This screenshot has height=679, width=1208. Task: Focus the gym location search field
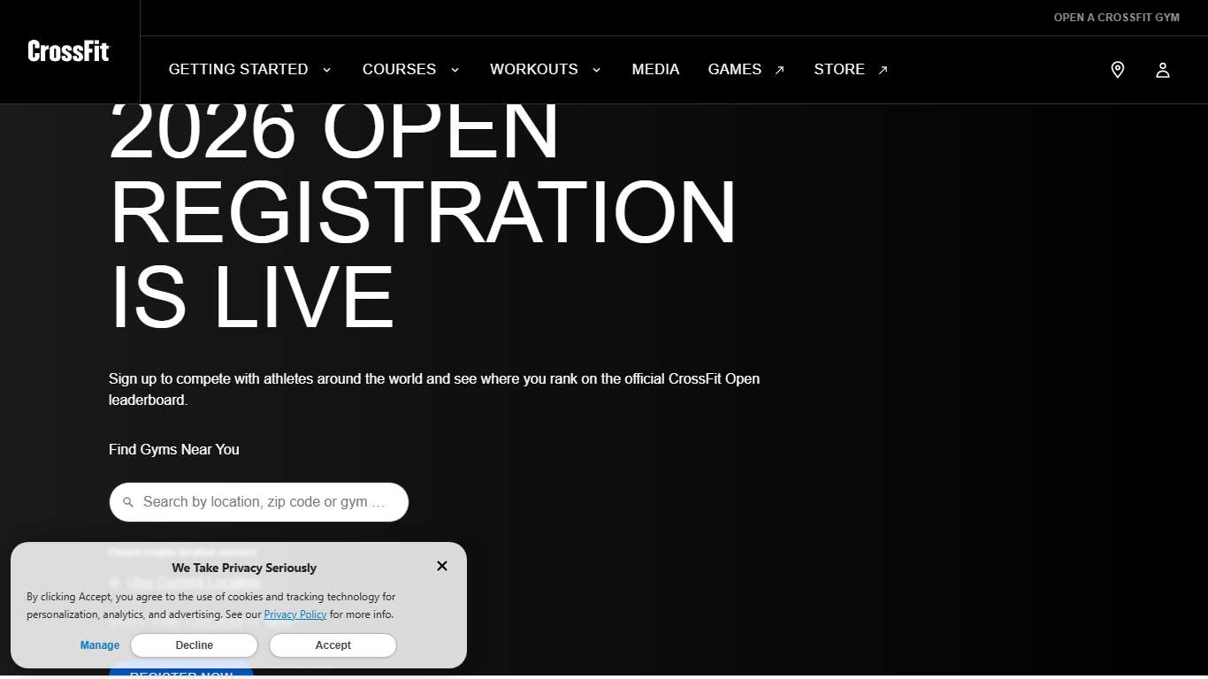265,502
